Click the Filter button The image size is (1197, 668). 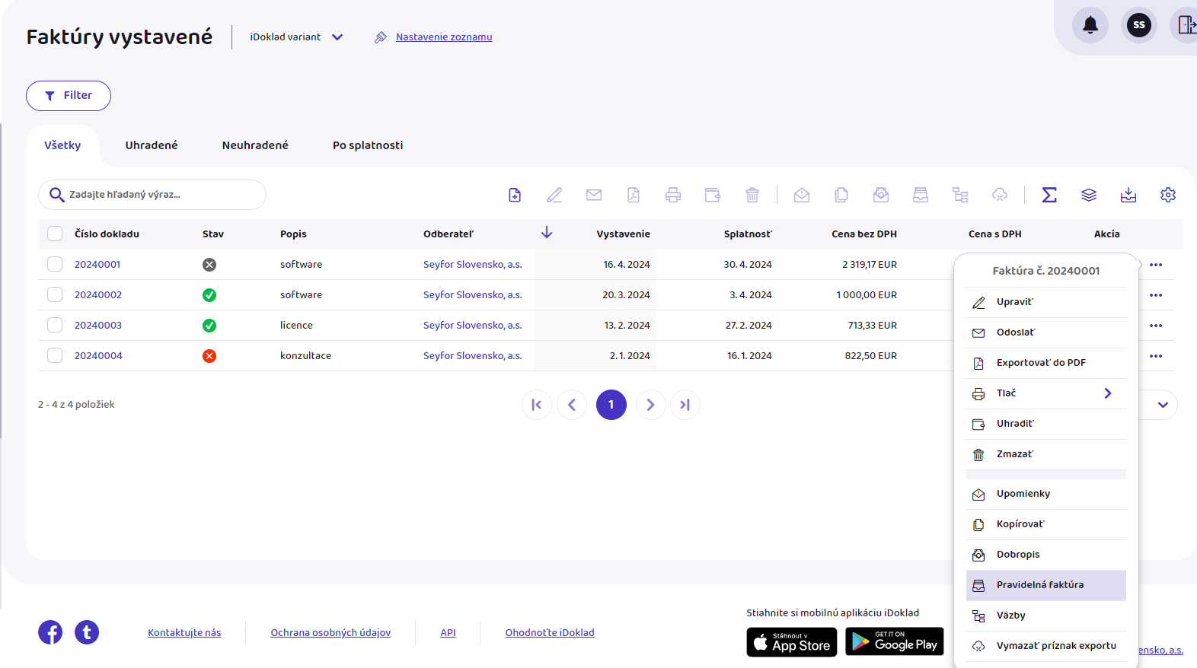[x=69, y=96]
